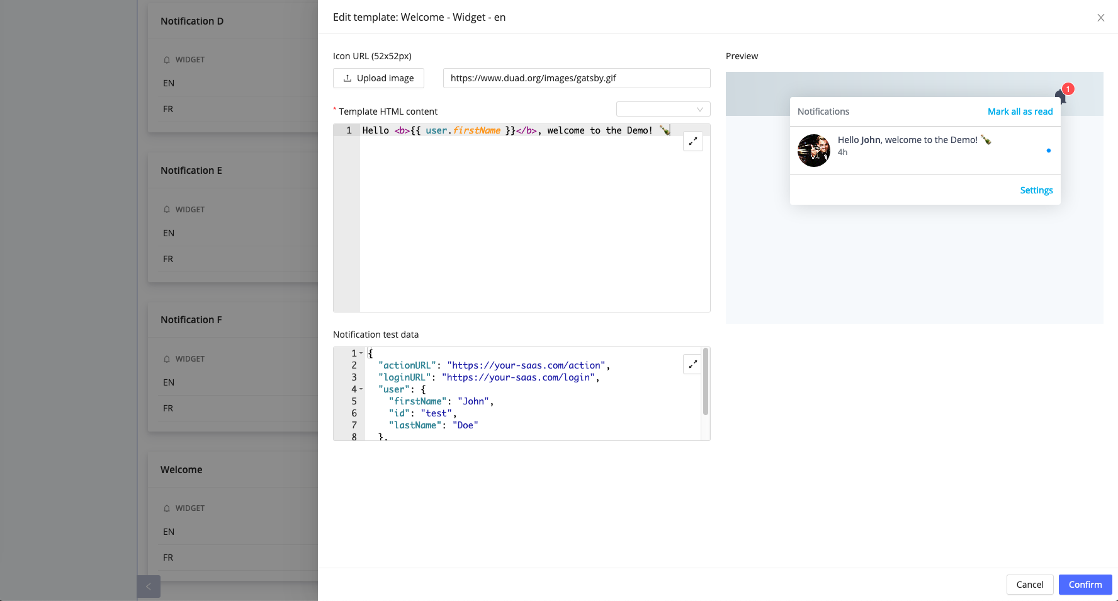
Task: Click the red notification count badge
Action: tap(1068, 89)
